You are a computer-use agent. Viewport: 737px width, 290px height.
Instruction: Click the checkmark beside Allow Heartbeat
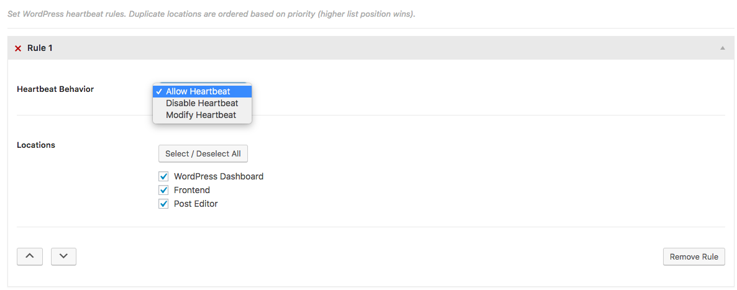[159, 91]
